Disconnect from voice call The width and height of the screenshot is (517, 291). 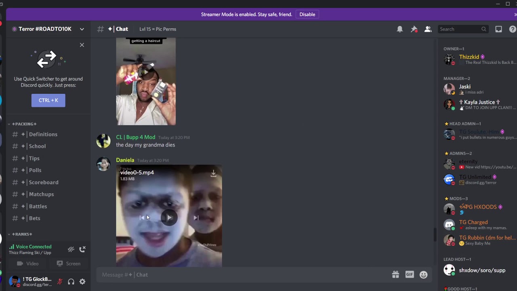(82, 249)
